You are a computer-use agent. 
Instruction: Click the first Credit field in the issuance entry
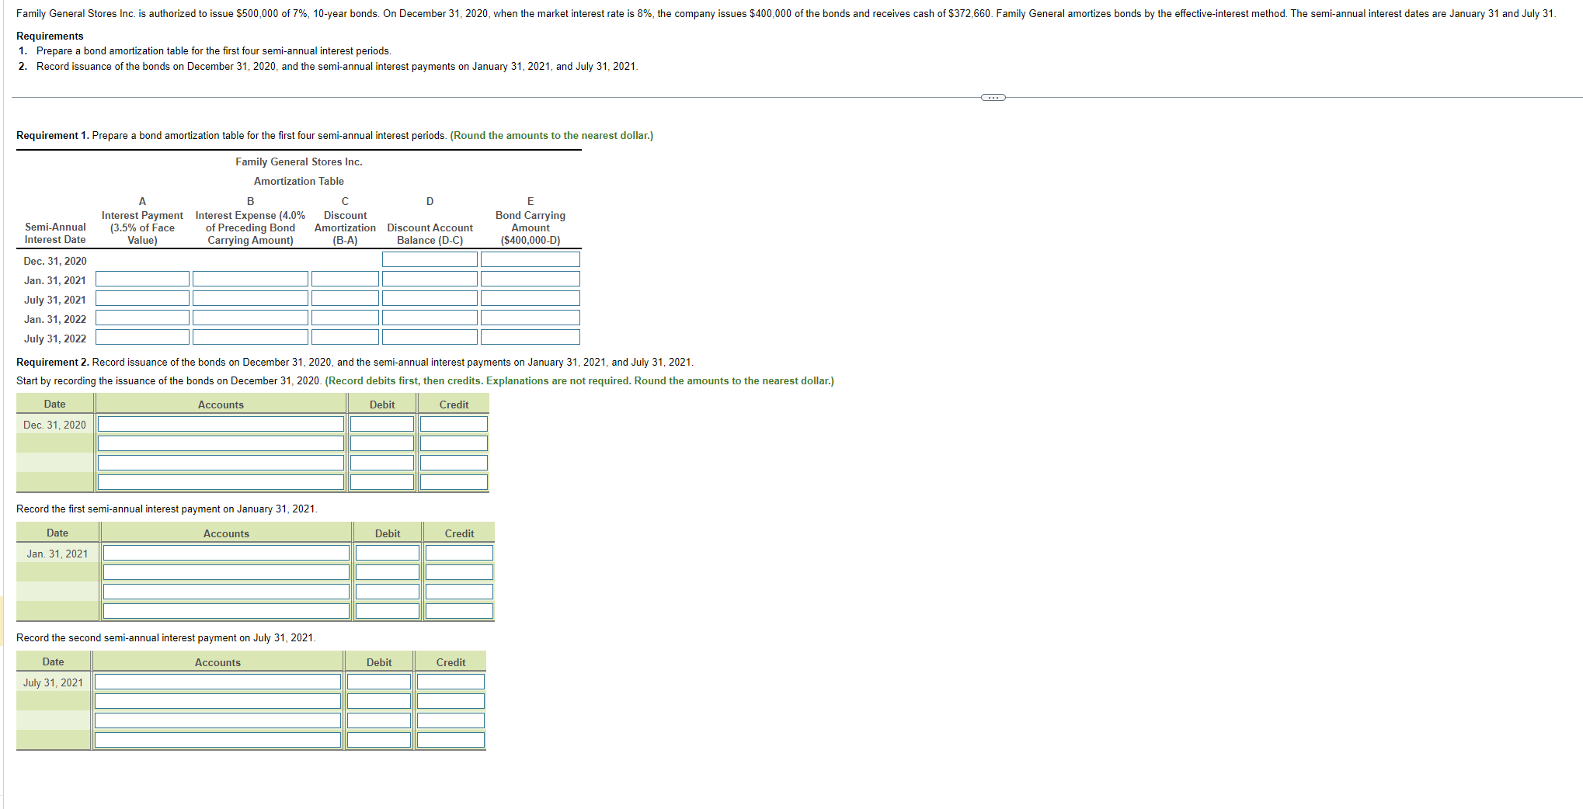point(453,424)
